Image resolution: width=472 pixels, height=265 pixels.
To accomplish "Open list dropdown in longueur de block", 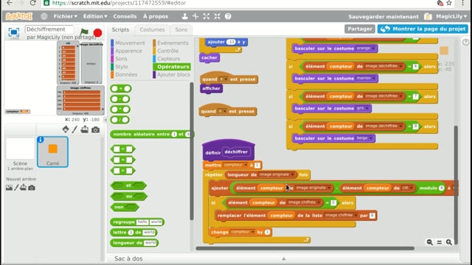I will point(277,174).
